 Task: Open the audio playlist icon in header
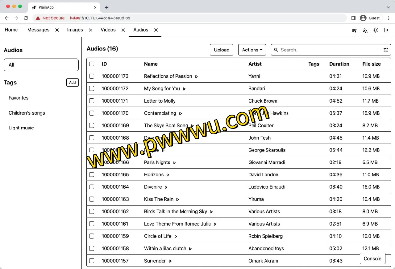pos(354,30)
